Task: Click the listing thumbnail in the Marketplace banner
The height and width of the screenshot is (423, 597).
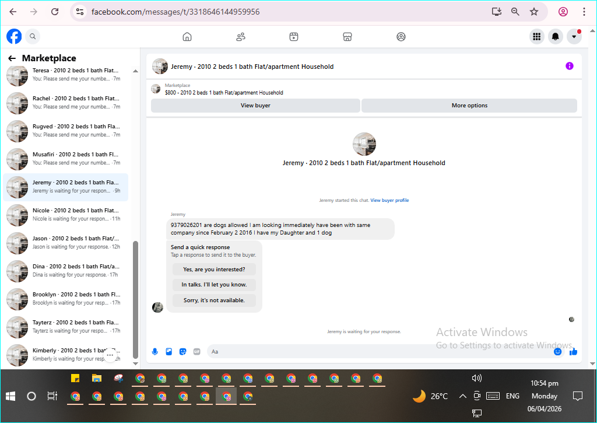Action: [x=156, y=89]
